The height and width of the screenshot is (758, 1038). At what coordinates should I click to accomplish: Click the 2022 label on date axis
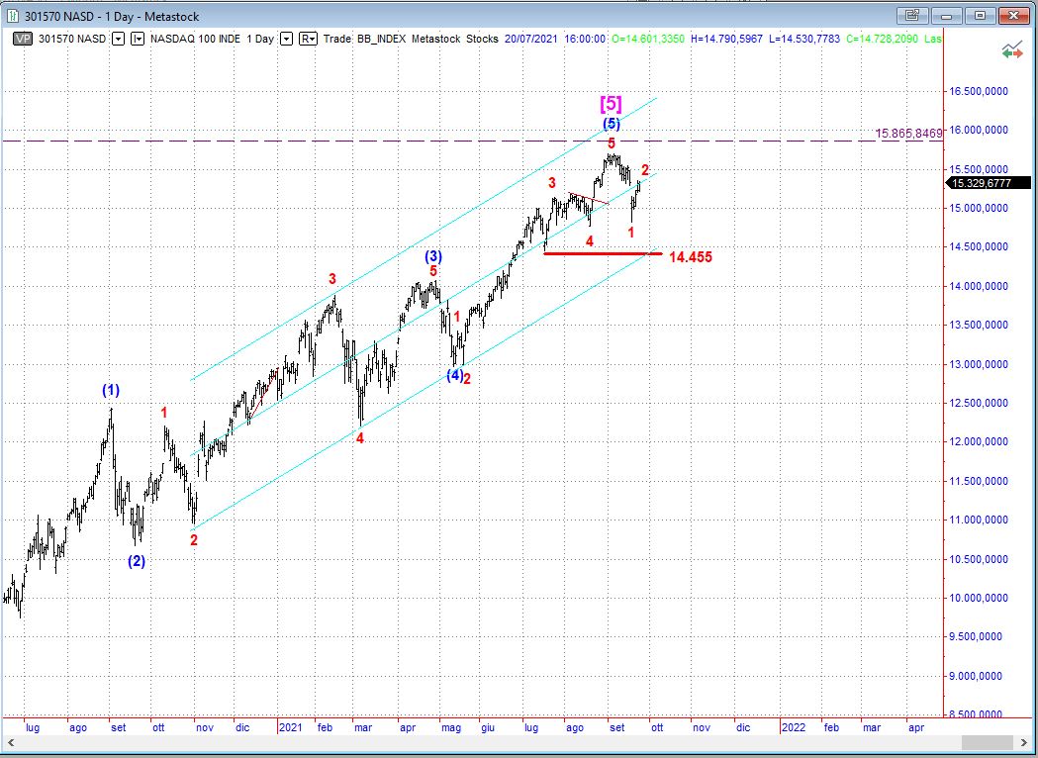pos(793,727)
